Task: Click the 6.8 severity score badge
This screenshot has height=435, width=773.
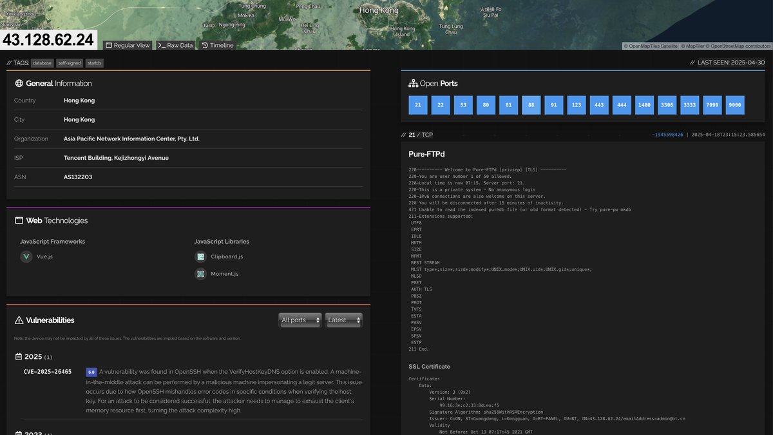Action: click(x=91, y=372)
